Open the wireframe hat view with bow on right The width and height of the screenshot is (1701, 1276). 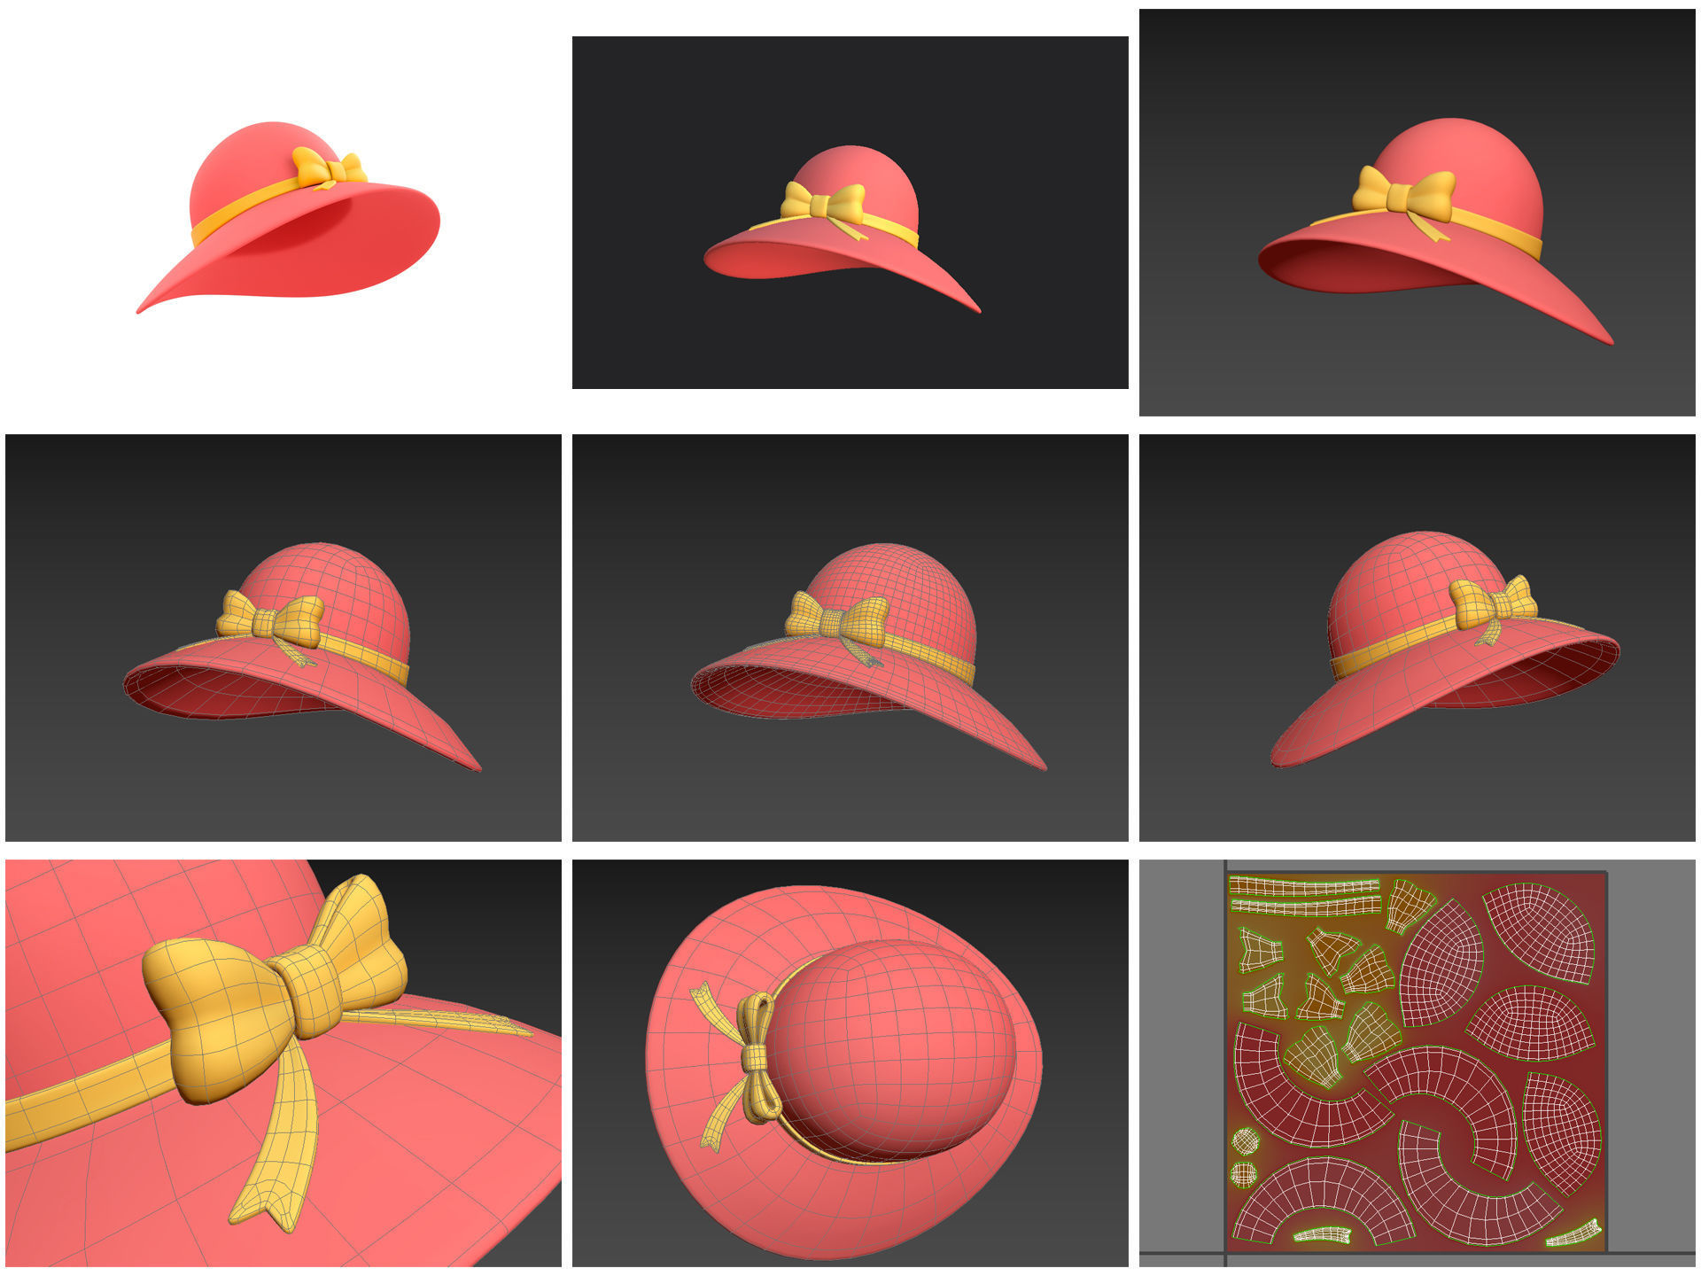click(1417, 638)
